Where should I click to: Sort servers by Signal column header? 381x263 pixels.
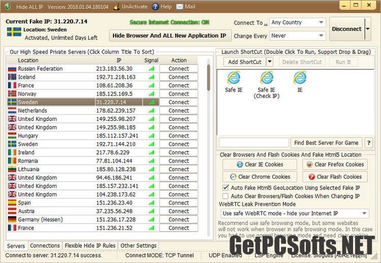pyautogui.click(x=151, y=60)
